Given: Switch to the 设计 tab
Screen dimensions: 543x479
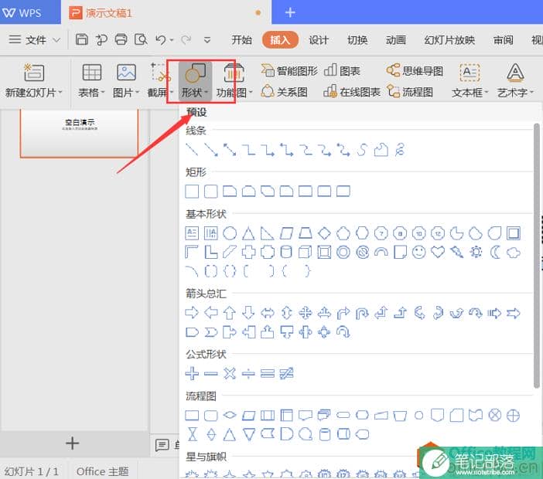Looking at the screenshot, I should pyautogui.click(x=318, y=39).
